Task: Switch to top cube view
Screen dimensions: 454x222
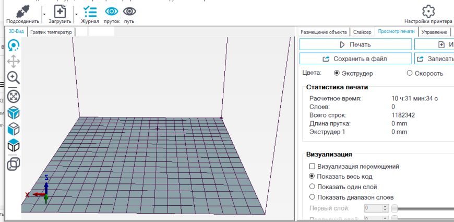Action: point(14,145)
